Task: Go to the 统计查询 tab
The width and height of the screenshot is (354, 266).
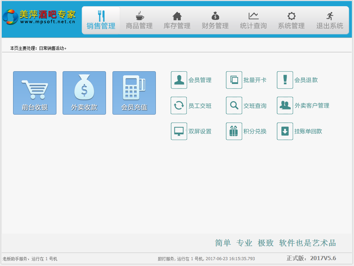Action: tap(254, 21)
